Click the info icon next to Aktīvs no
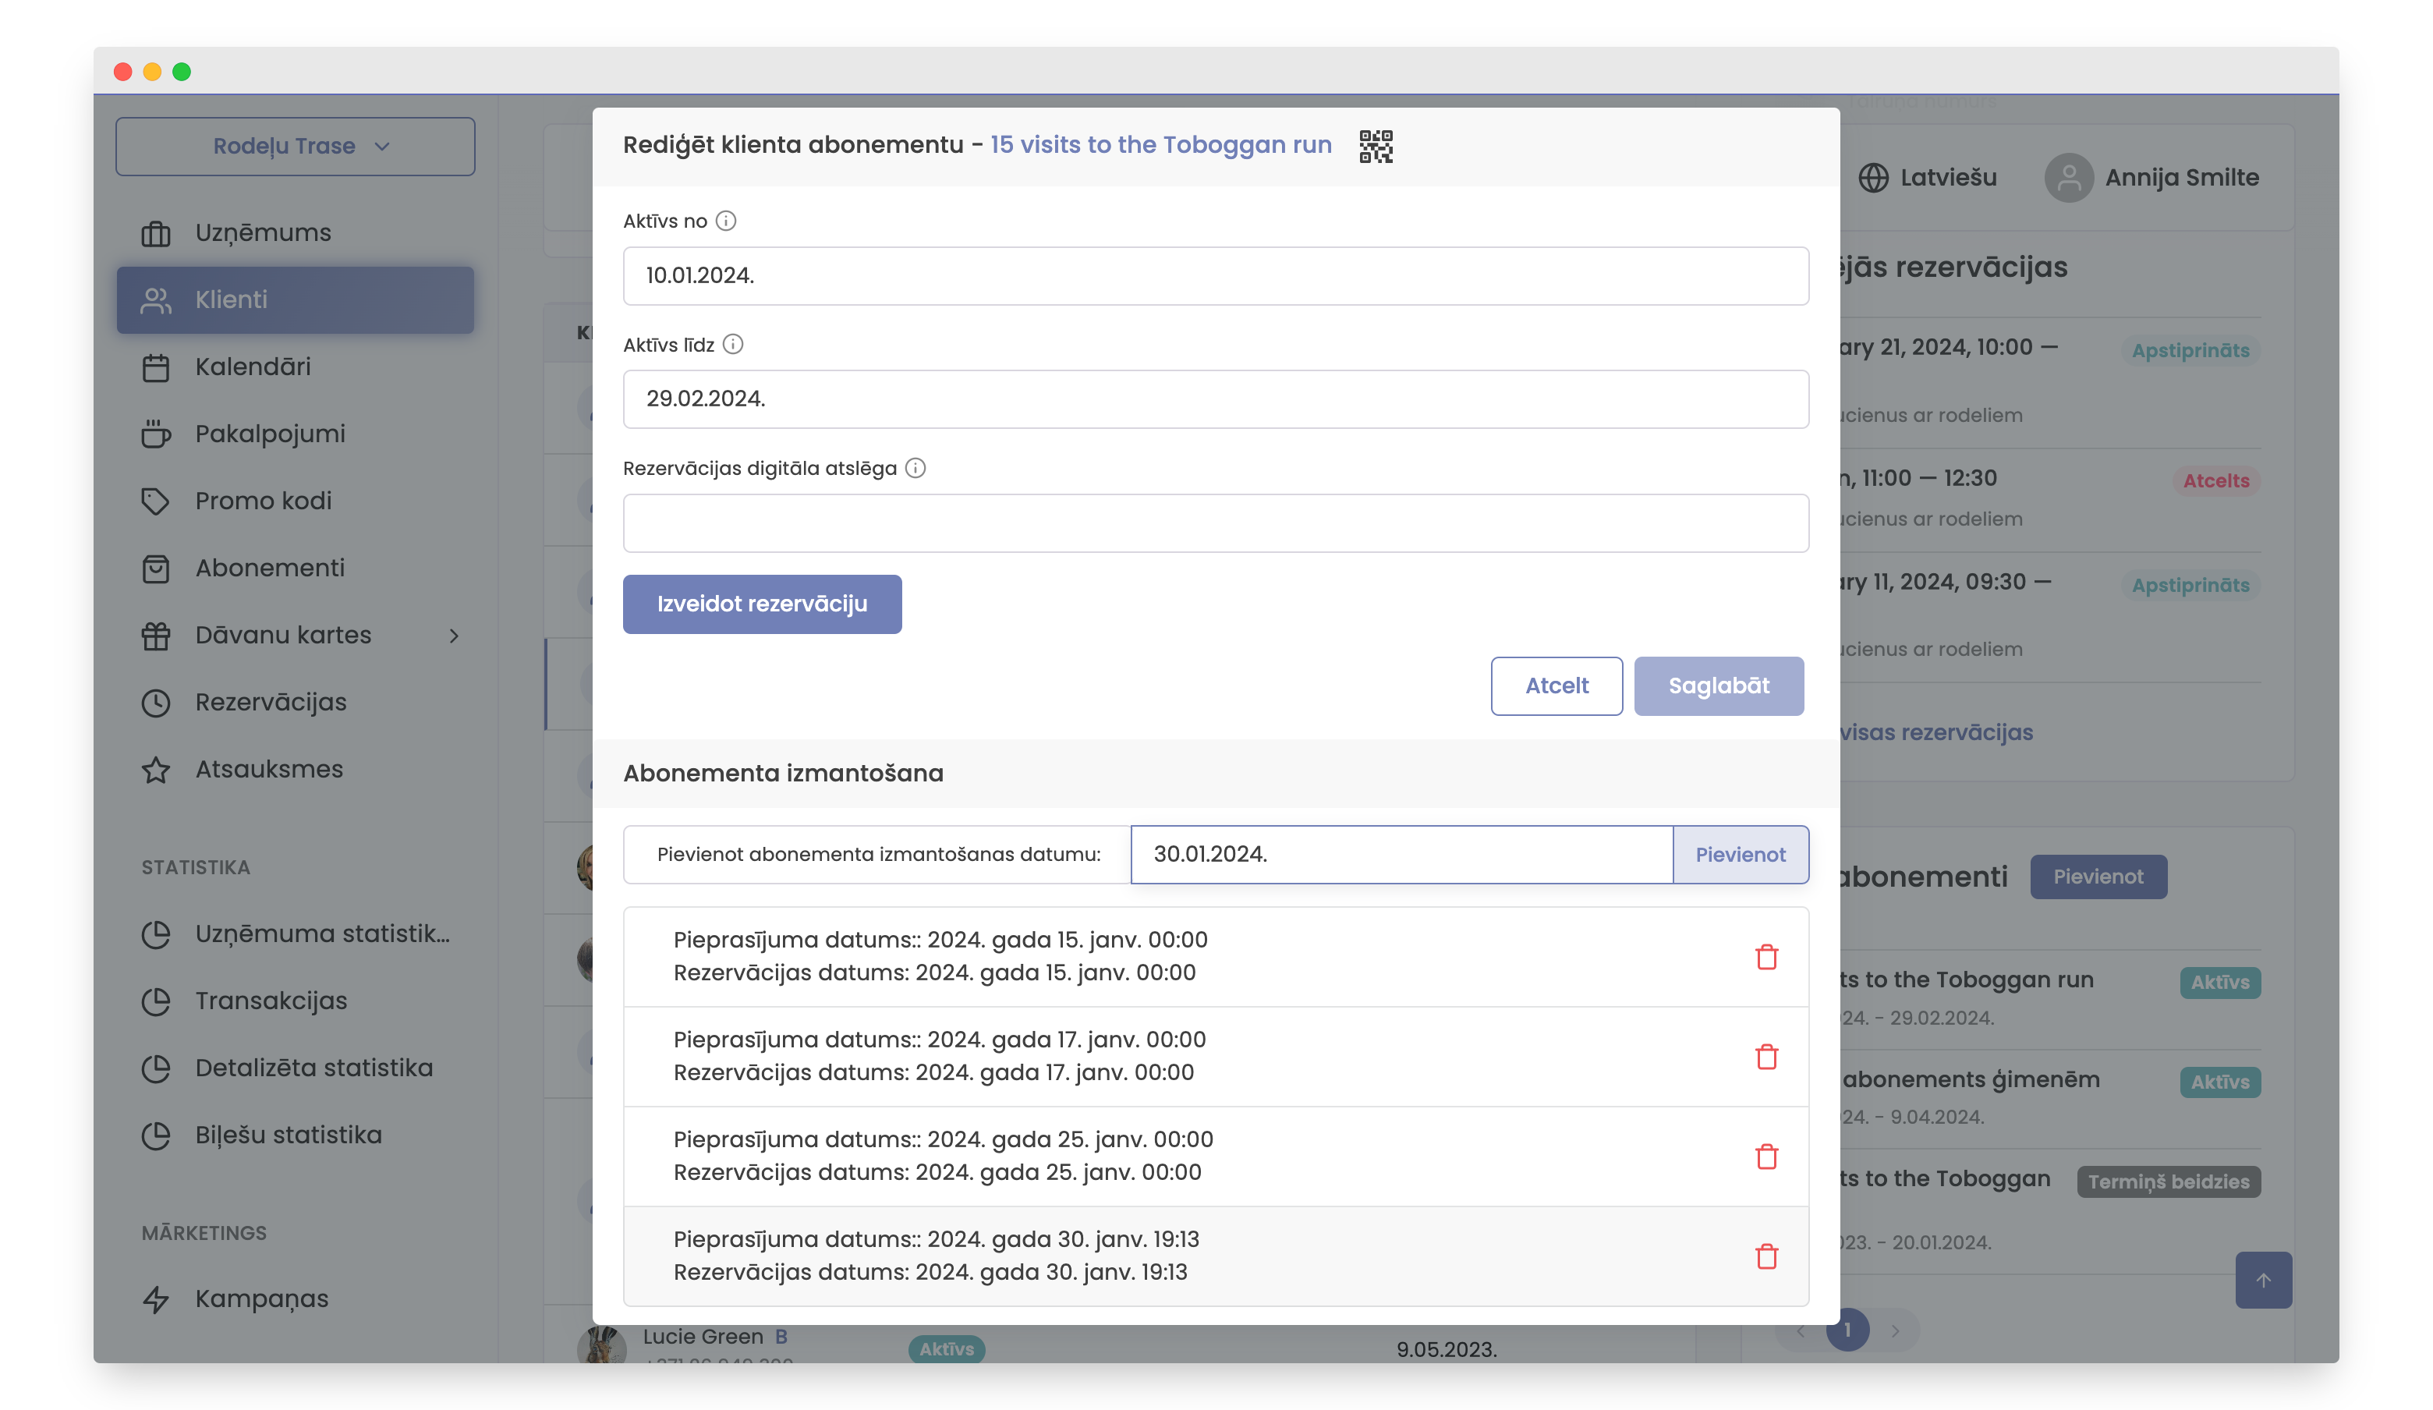Viewport: 2433px width, 1410px height. tap(726, 221)
